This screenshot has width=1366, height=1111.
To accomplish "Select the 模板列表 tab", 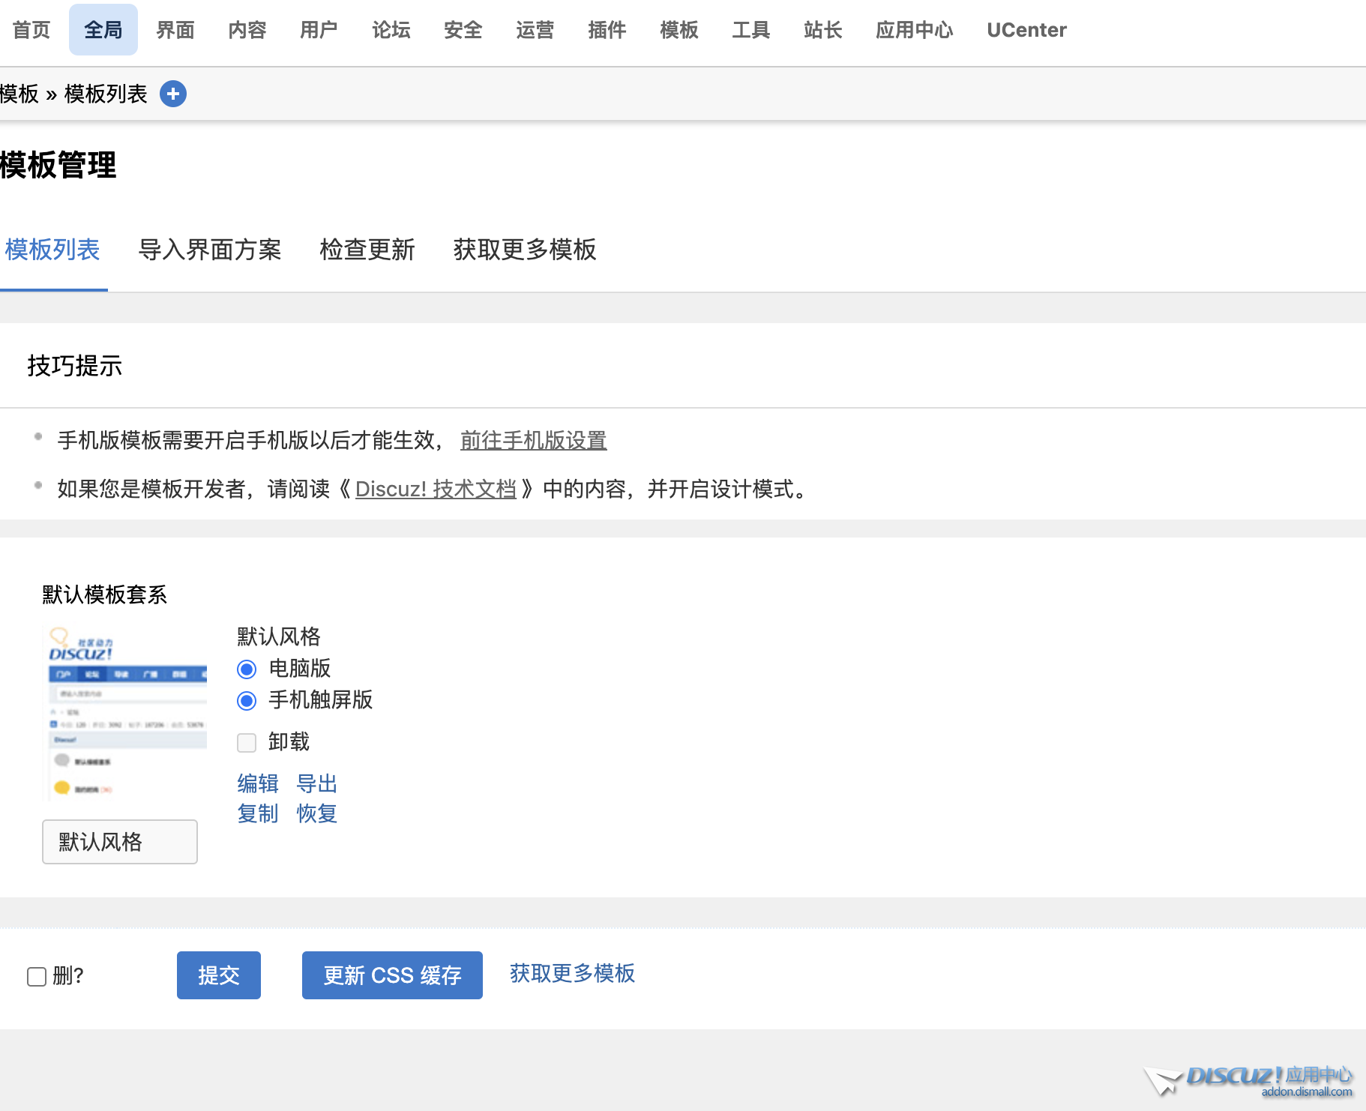I will (x=53, y=250).
